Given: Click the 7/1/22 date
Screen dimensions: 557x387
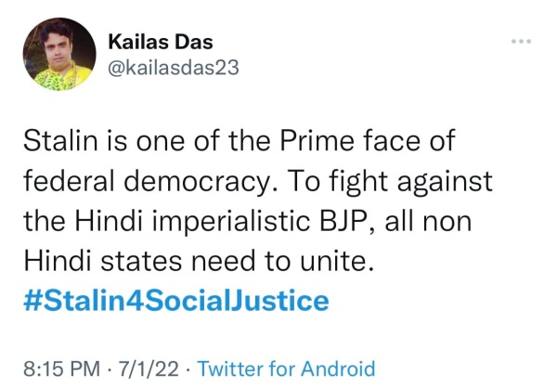Looking at the screenshot, I should click(145, 368).
